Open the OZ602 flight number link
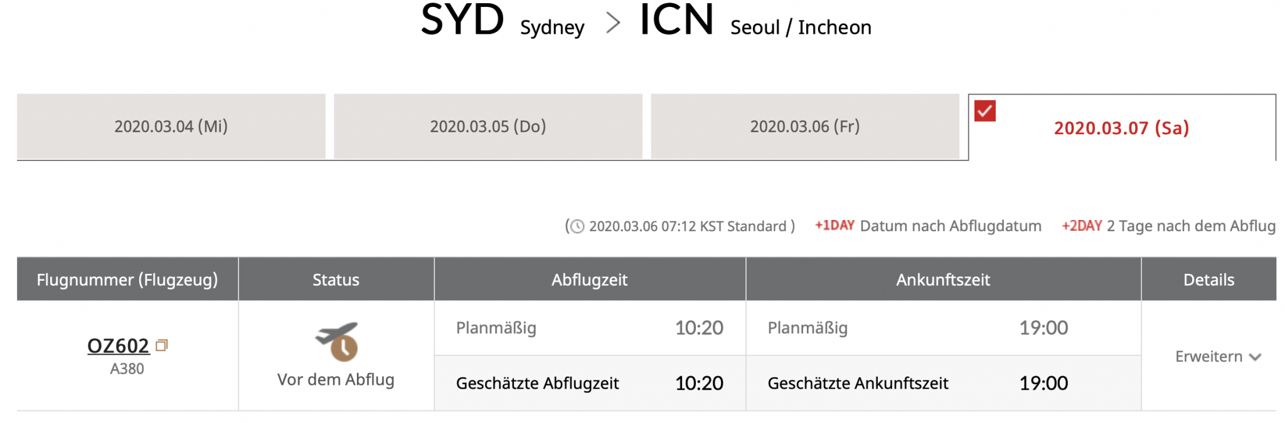The width and height of the screenshot is (1285, 423). (119, 345)
